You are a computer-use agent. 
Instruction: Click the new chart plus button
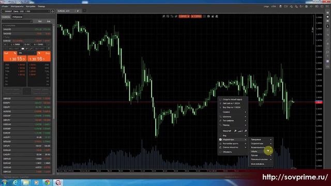pos(84,10)
